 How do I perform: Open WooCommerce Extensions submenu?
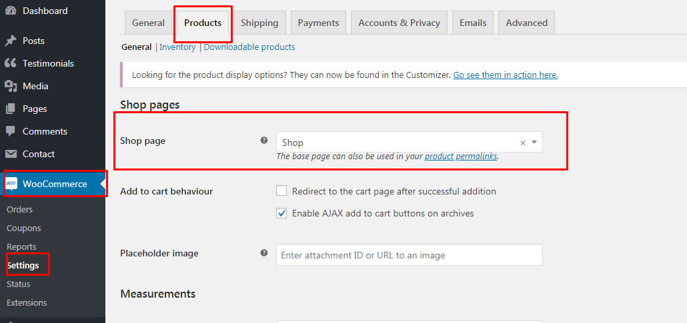[27, 302]
